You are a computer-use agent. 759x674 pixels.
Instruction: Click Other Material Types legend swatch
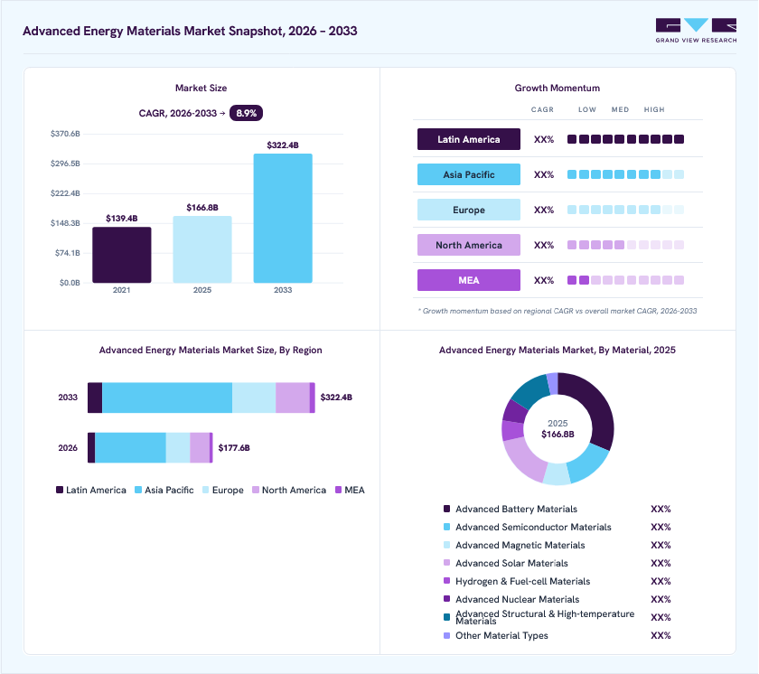click(x=446, y=635)
